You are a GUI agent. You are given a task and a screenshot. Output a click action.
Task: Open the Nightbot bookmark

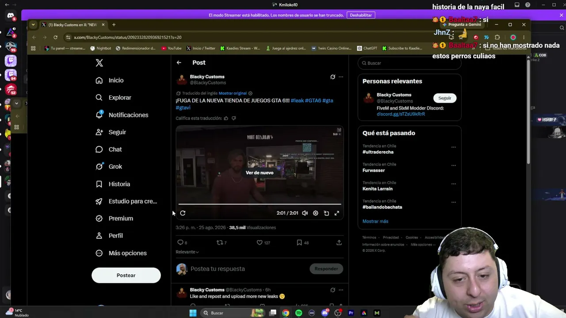coord(101,48)
